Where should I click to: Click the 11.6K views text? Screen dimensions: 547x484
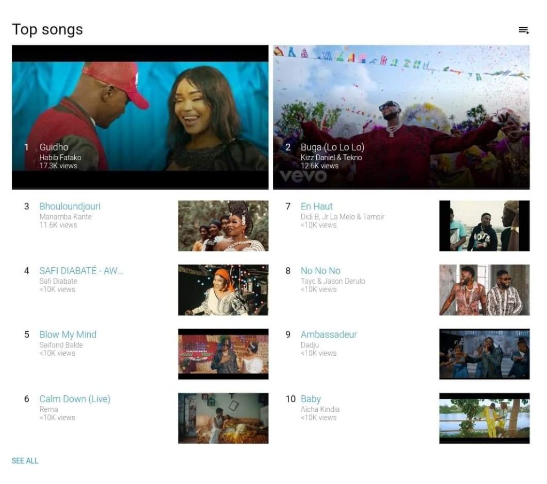pyautogui.click(x=58, y=225)
